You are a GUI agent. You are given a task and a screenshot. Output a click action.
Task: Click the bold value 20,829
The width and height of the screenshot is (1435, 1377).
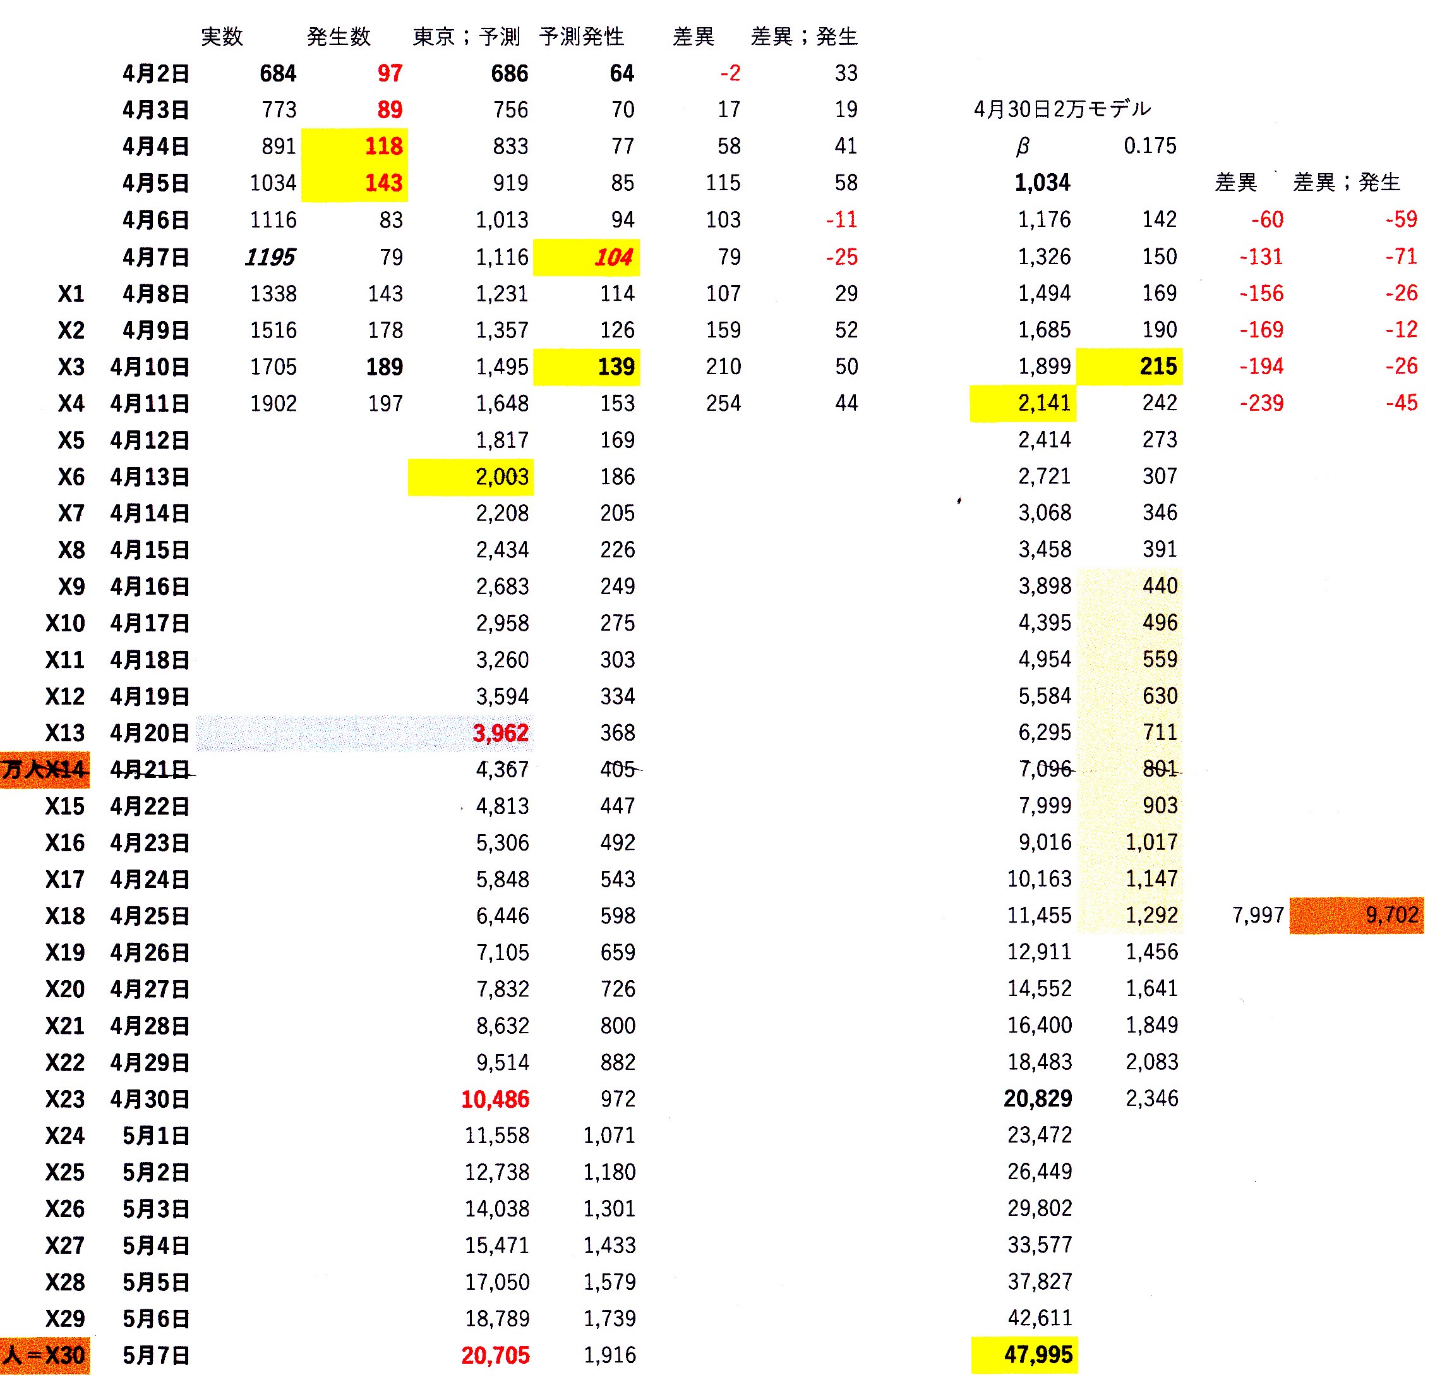click(x=1038, y=1099)
